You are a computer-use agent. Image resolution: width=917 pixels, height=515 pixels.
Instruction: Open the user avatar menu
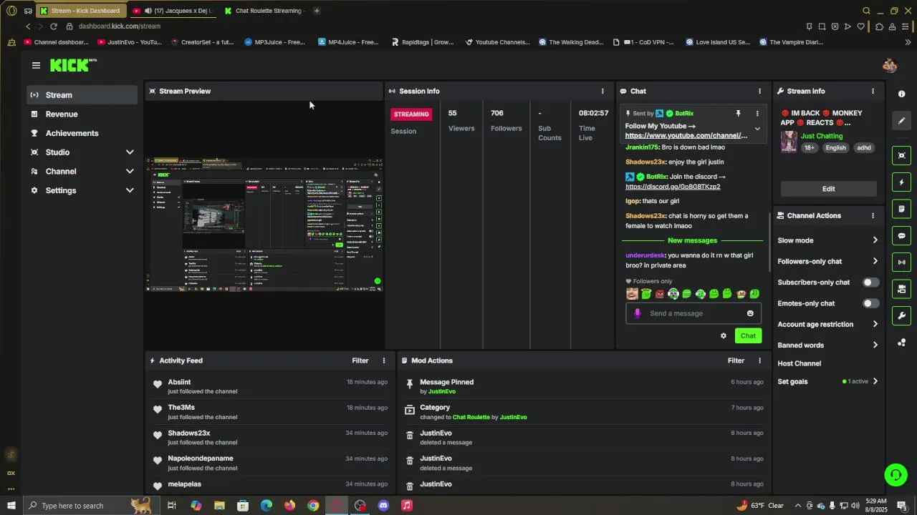tap(890, 65)
